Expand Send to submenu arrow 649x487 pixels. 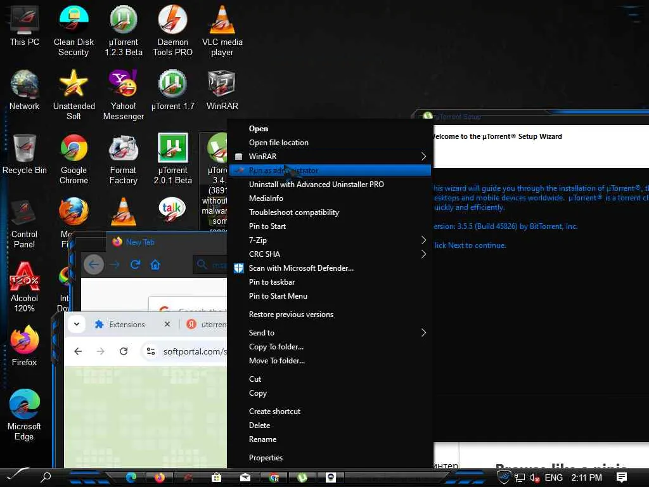(423, 332)
